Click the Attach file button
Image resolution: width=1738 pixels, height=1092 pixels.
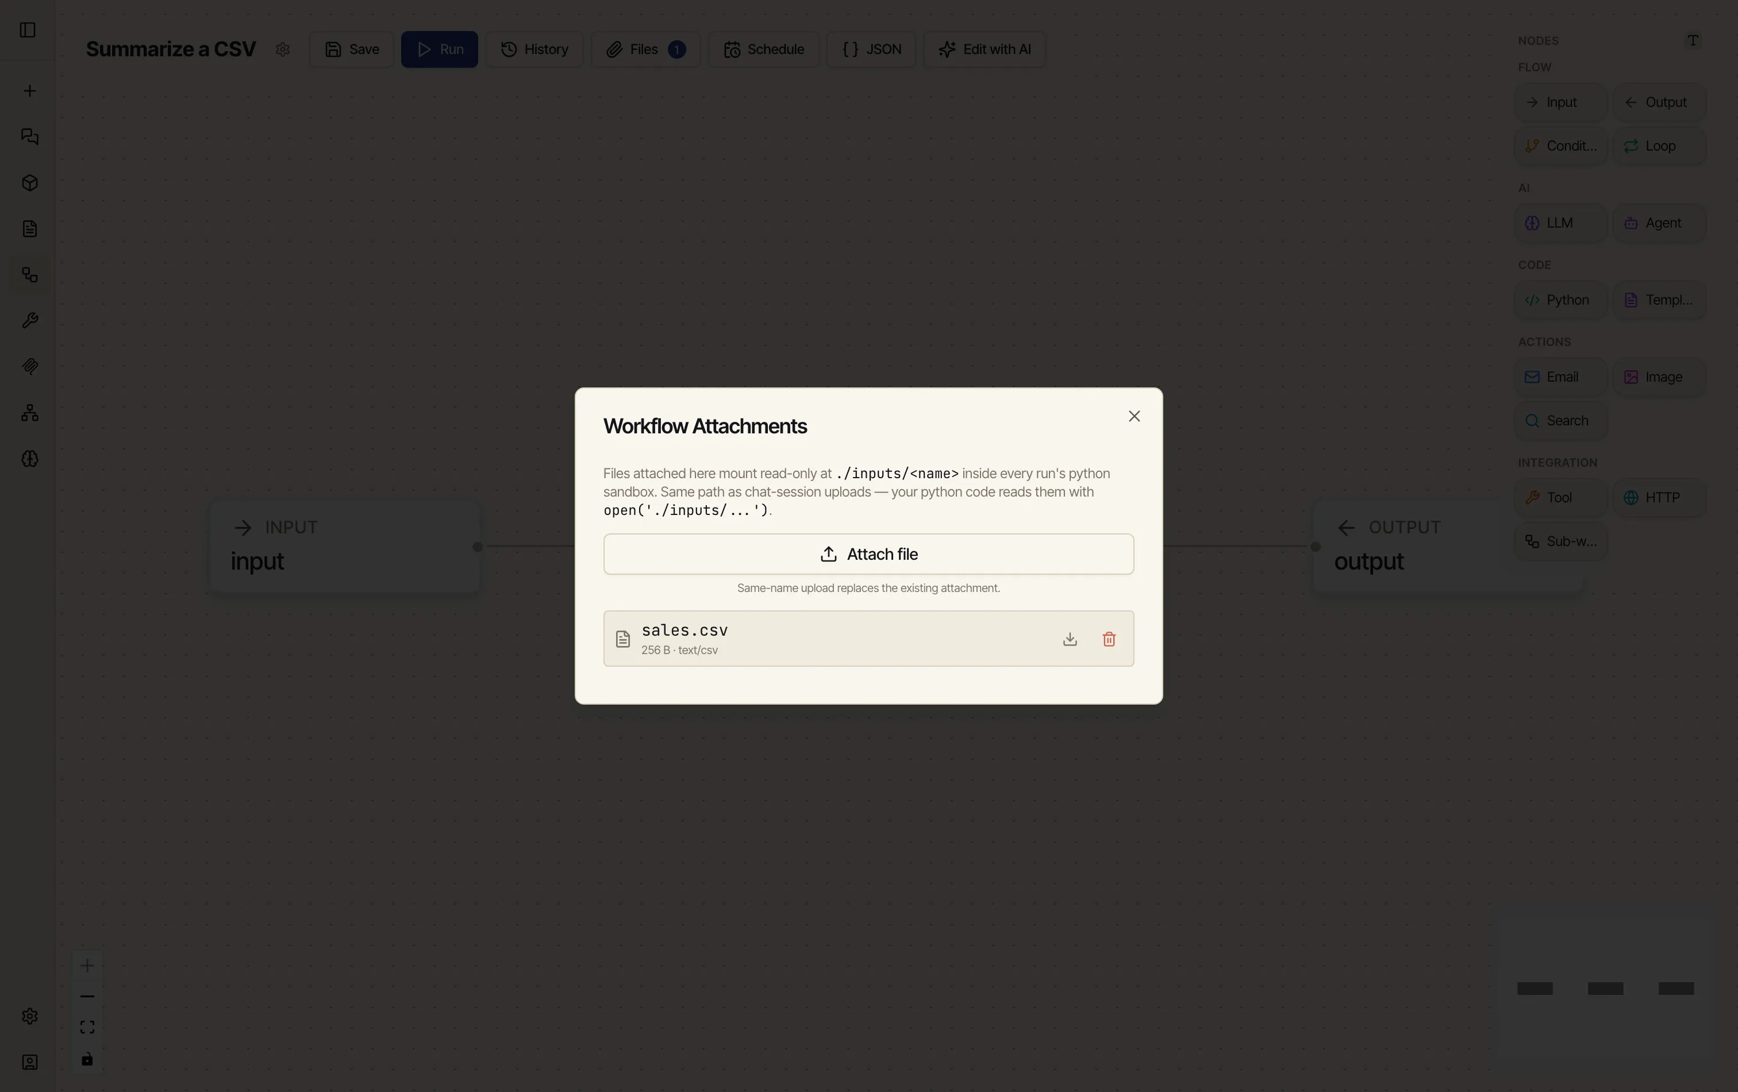(868, 554)
